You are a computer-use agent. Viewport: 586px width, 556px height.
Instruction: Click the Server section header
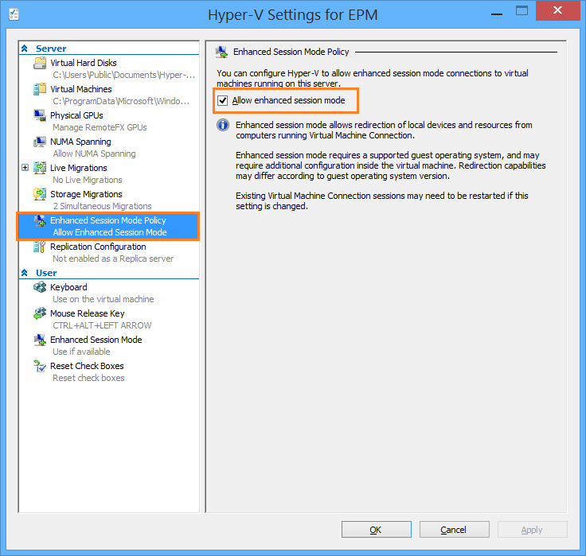tap(51, 49)
